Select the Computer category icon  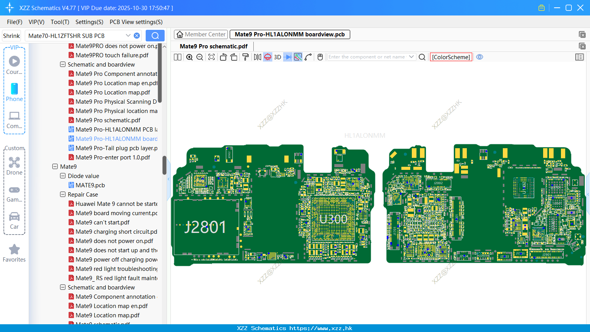coord(14,120)
